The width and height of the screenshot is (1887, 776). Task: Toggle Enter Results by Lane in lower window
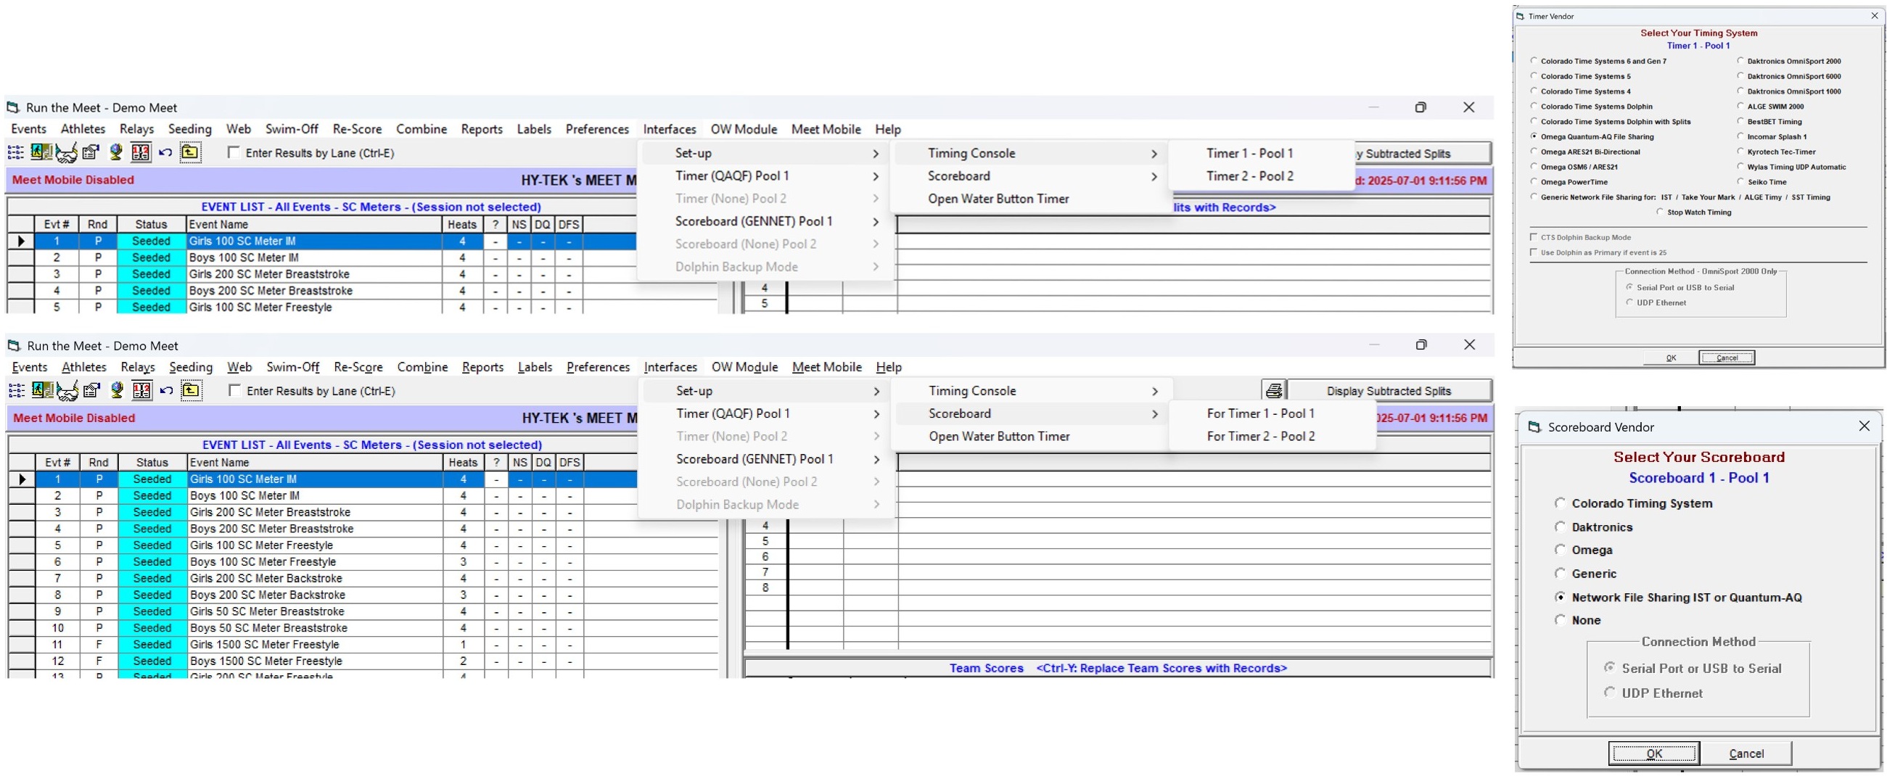(234, 390)
